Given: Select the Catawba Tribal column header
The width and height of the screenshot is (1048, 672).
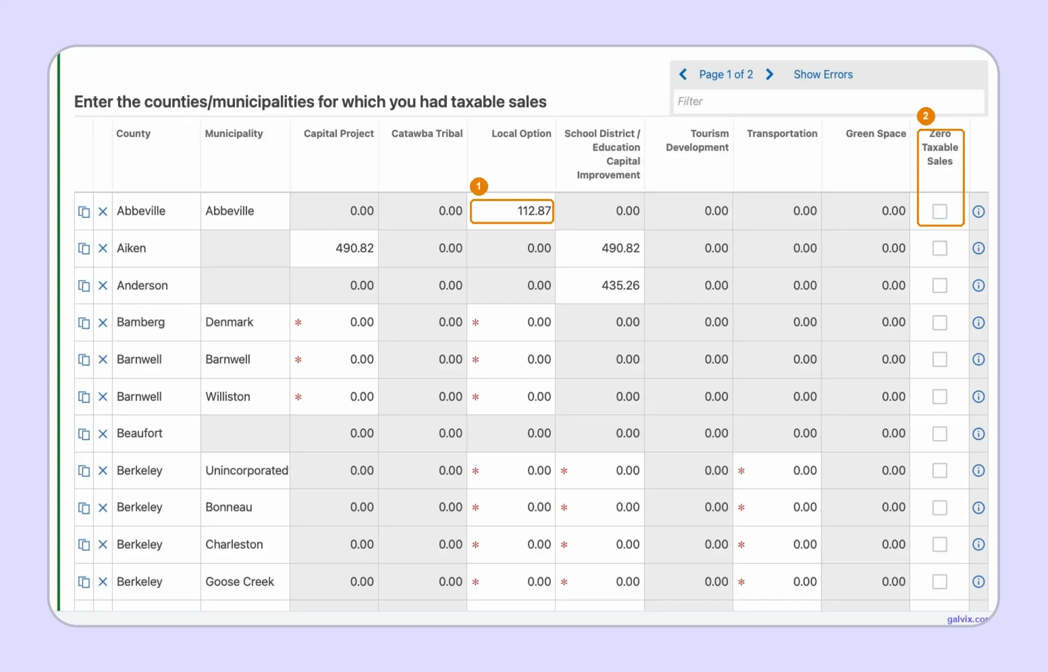Looking at the screenshot, I should (x=427, y=134).
